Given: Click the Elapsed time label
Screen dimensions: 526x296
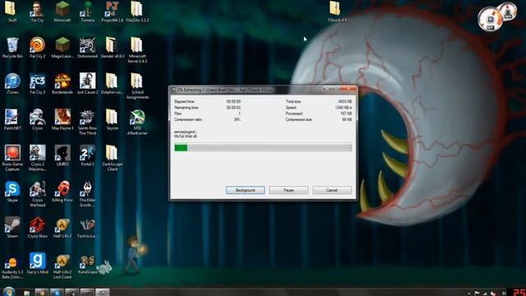Looking at the screenshot, I should point(184,101).
